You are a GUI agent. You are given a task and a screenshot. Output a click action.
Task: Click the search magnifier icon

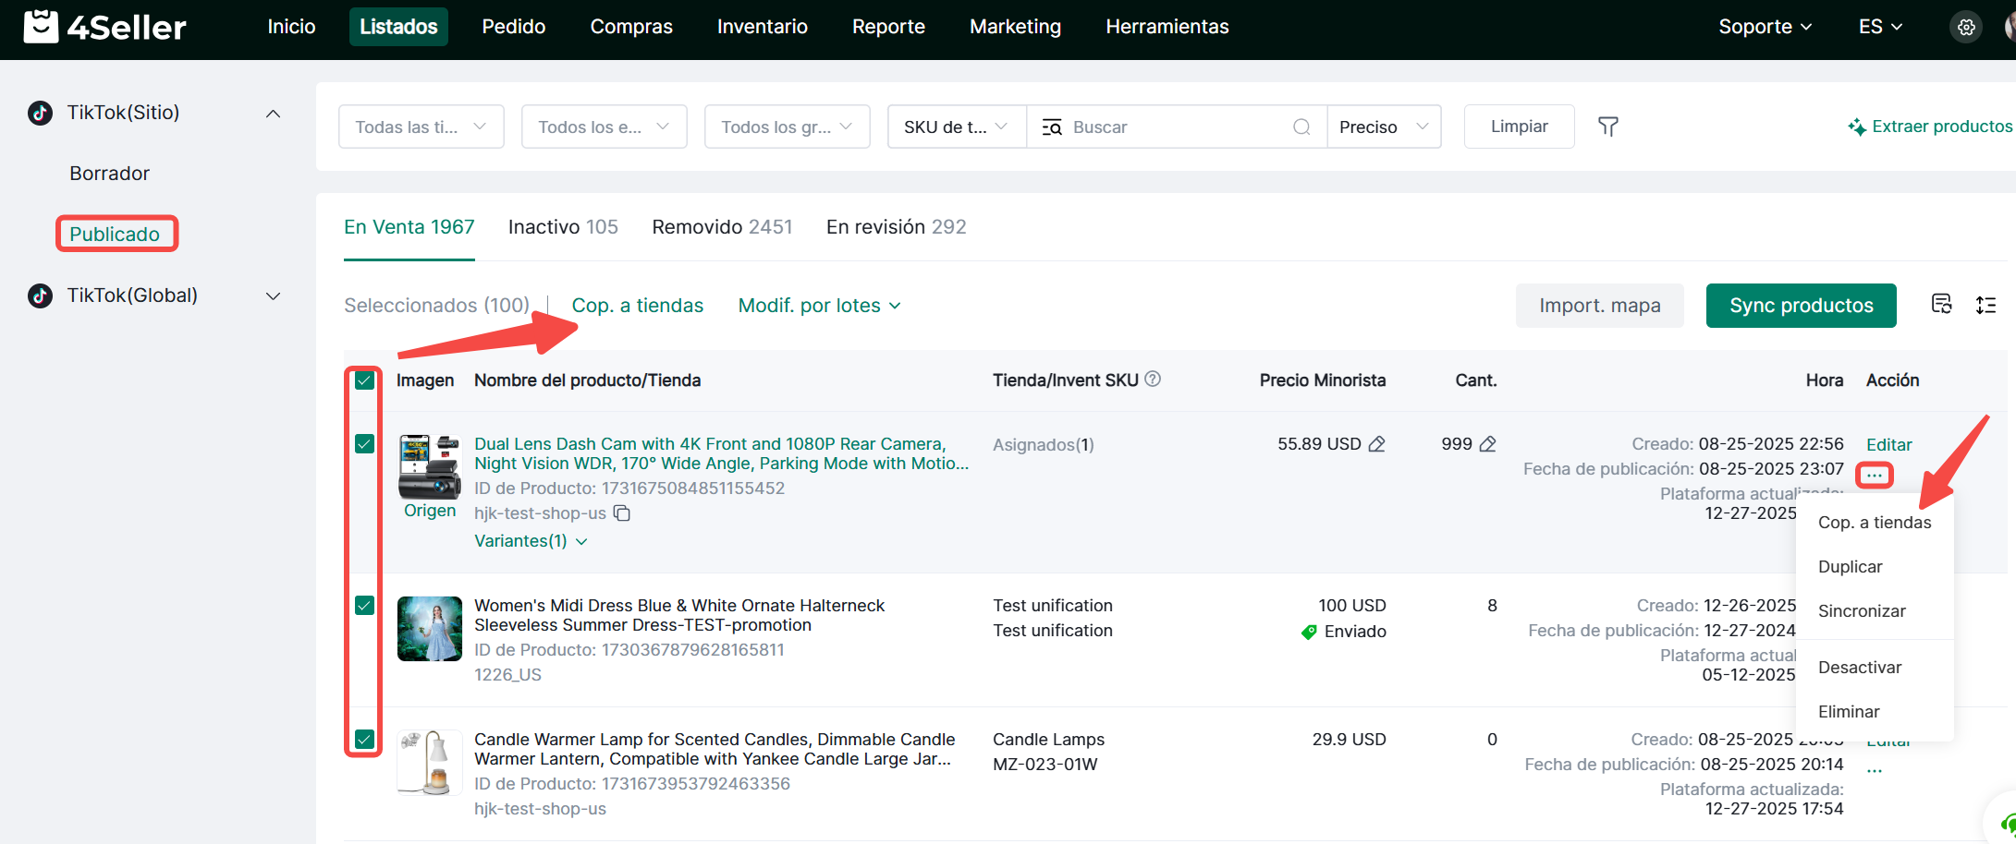(x=1301, y=127)
